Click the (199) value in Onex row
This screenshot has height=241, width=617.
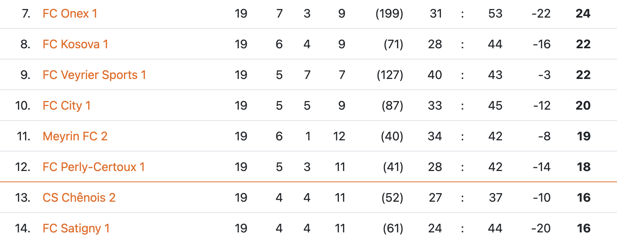pos(389,14)
